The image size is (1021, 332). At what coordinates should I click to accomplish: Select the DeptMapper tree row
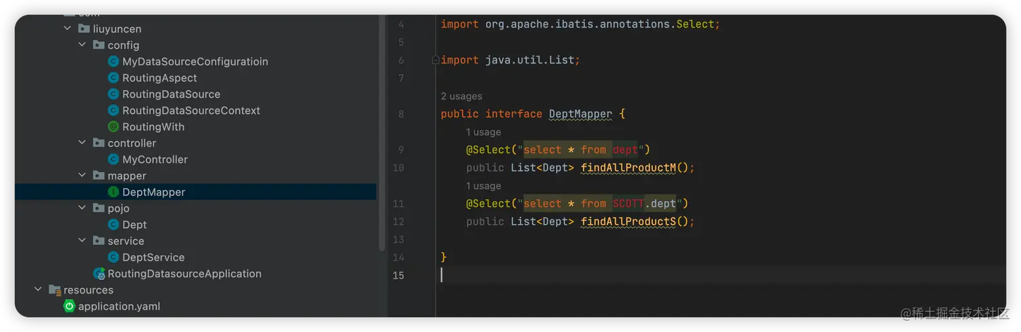click(x=195, y=192)
